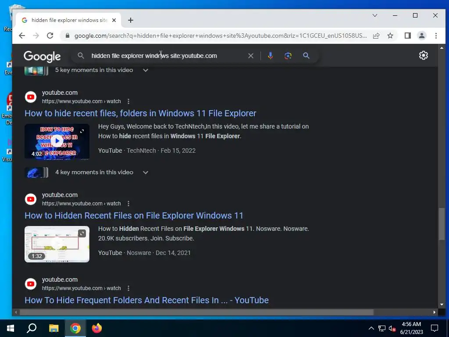
Task: Launch File Explorer from the taskbar
Action: (x=53, y=328)
